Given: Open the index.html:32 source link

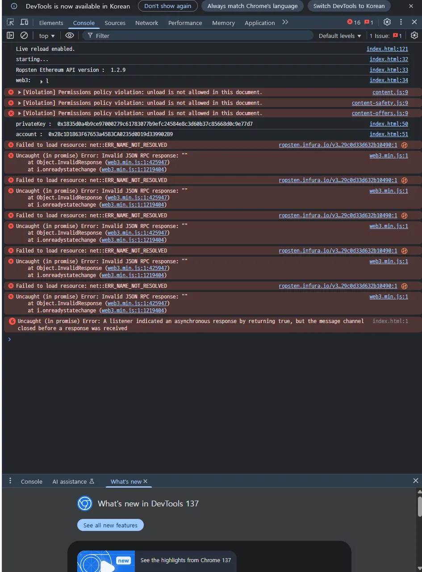Looking at the screenshot, I should point(389,59).
